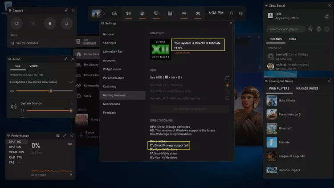Open Performance widget options icon

(58, 135)
